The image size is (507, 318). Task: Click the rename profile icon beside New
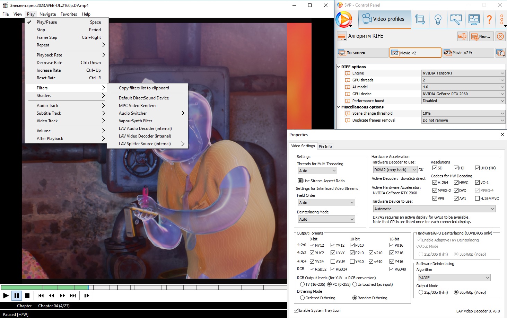462,36
